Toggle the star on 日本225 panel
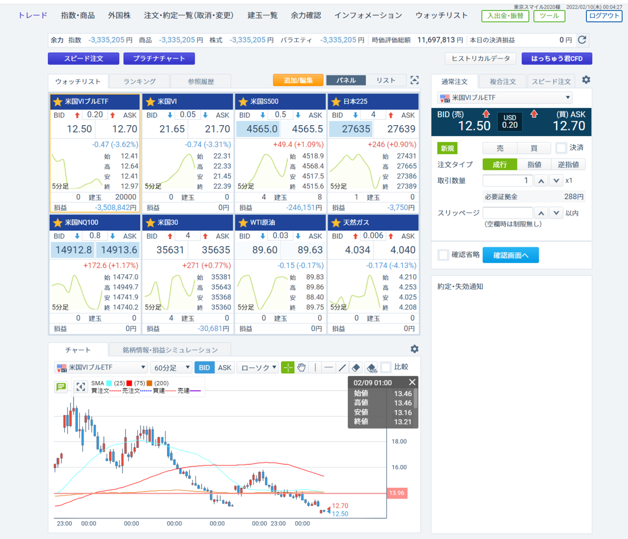 pos(336,101)
